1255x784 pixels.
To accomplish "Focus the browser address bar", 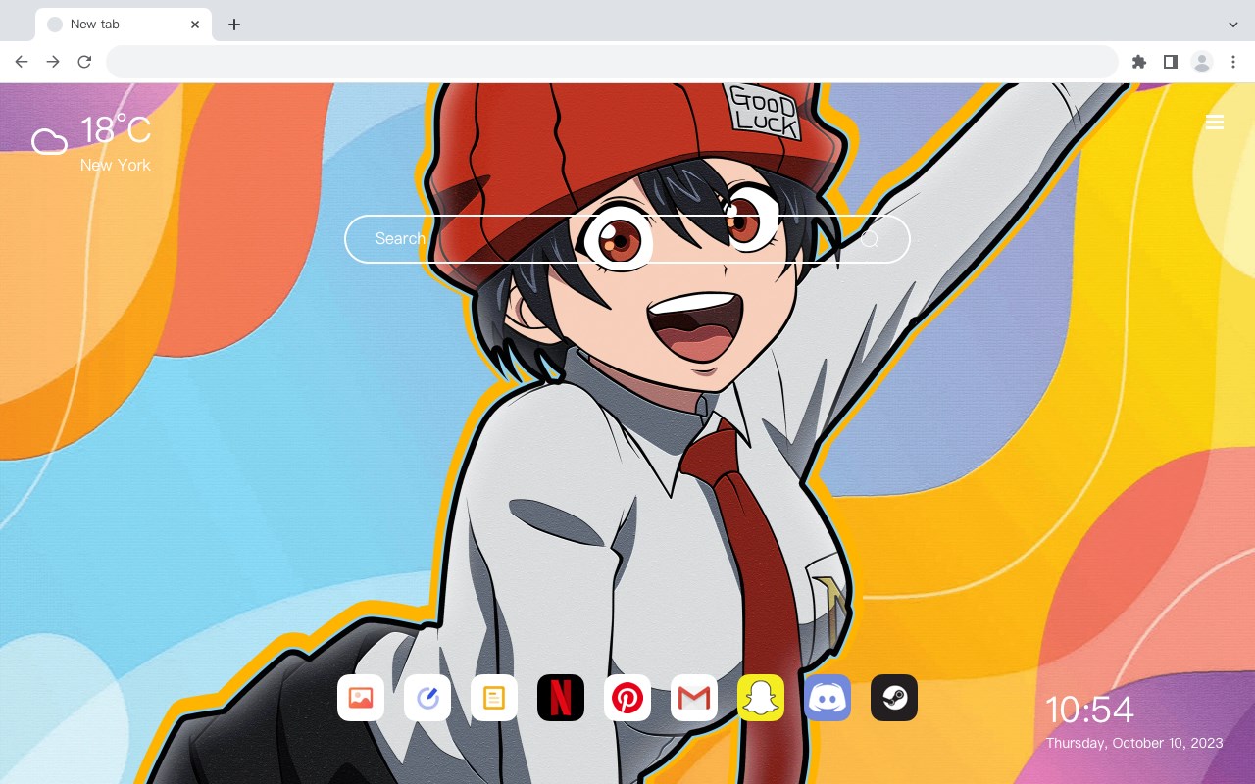I will [x=612, y=62].
